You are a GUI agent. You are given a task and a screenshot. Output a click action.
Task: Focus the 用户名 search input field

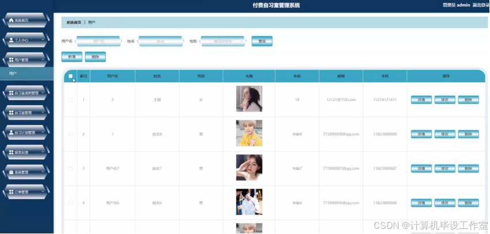tap(98, 41)
